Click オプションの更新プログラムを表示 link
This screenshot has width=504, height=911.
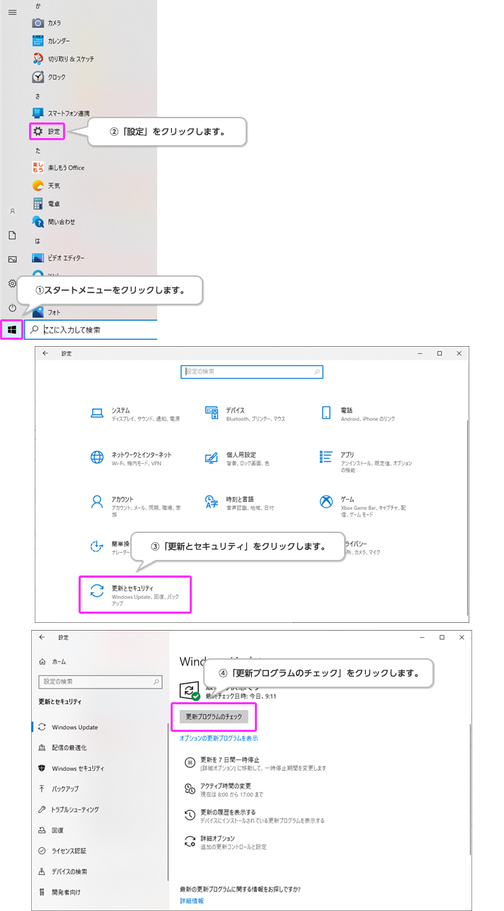pos(219,738)
